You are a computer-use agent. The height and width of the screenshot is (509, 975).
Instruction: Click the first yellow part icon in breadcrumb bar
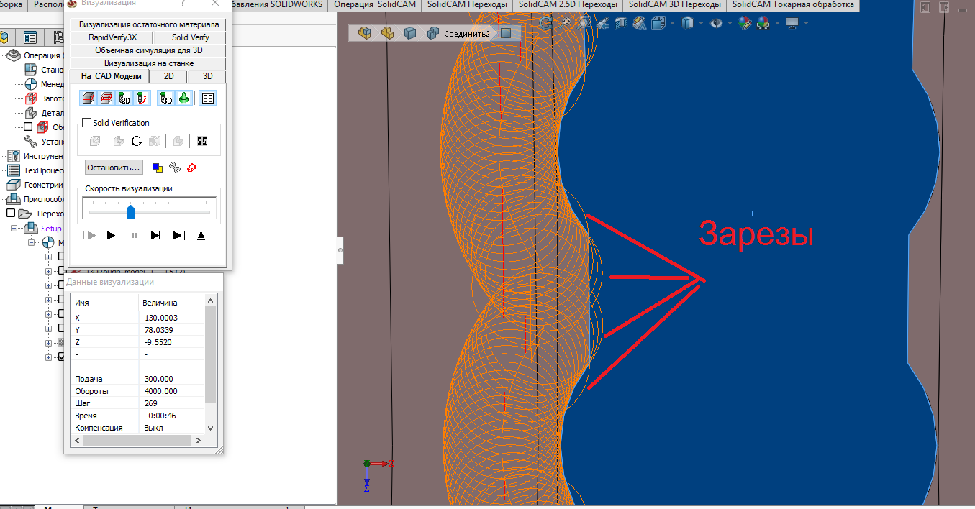pyautogui.click(x=365, y=33)
